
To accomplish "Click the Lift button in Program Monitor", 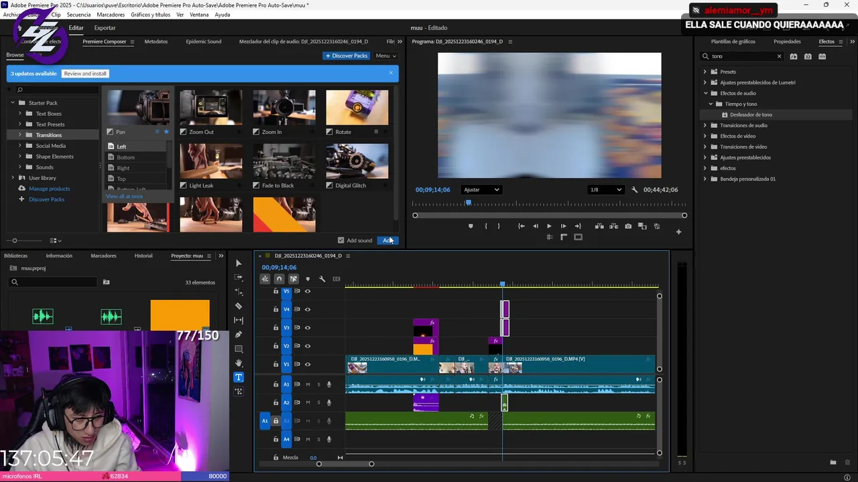I will coord(599,226).
